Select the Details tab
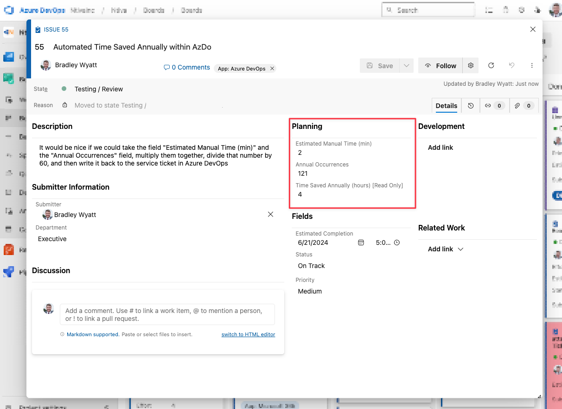562x409 pixels. pos(447,106)
